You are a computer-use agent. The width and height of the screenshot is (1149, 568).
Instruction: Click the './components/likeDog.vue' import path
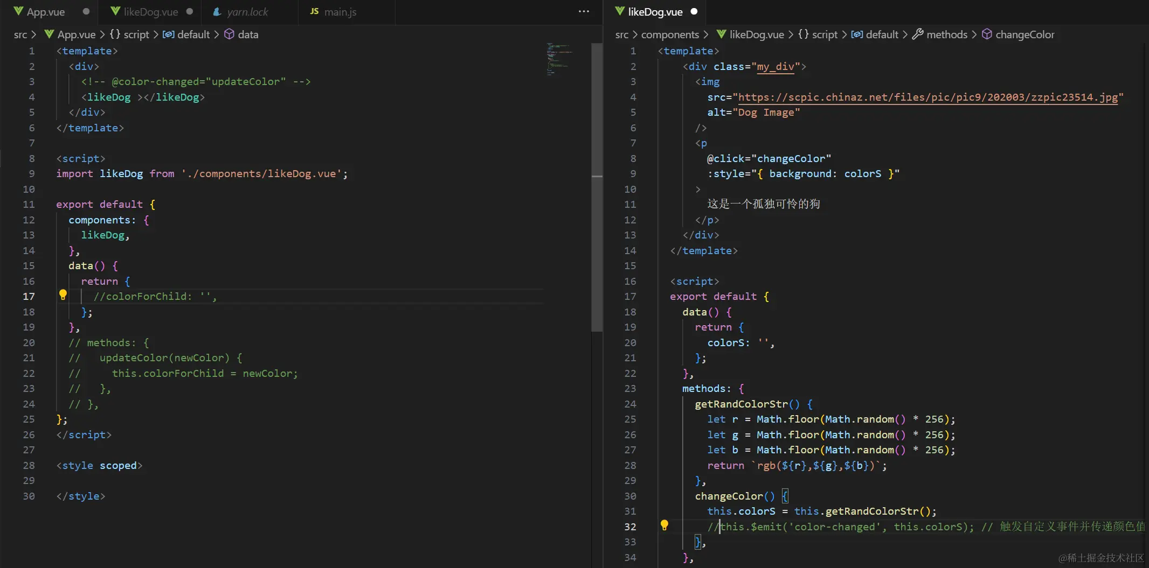[261, 174]
